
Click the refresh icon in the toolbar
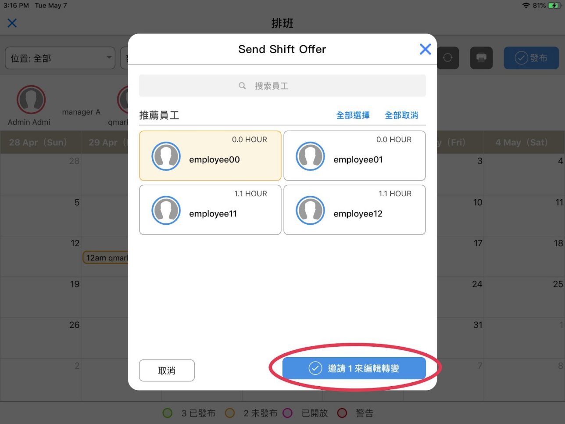(x=447, y=58)
